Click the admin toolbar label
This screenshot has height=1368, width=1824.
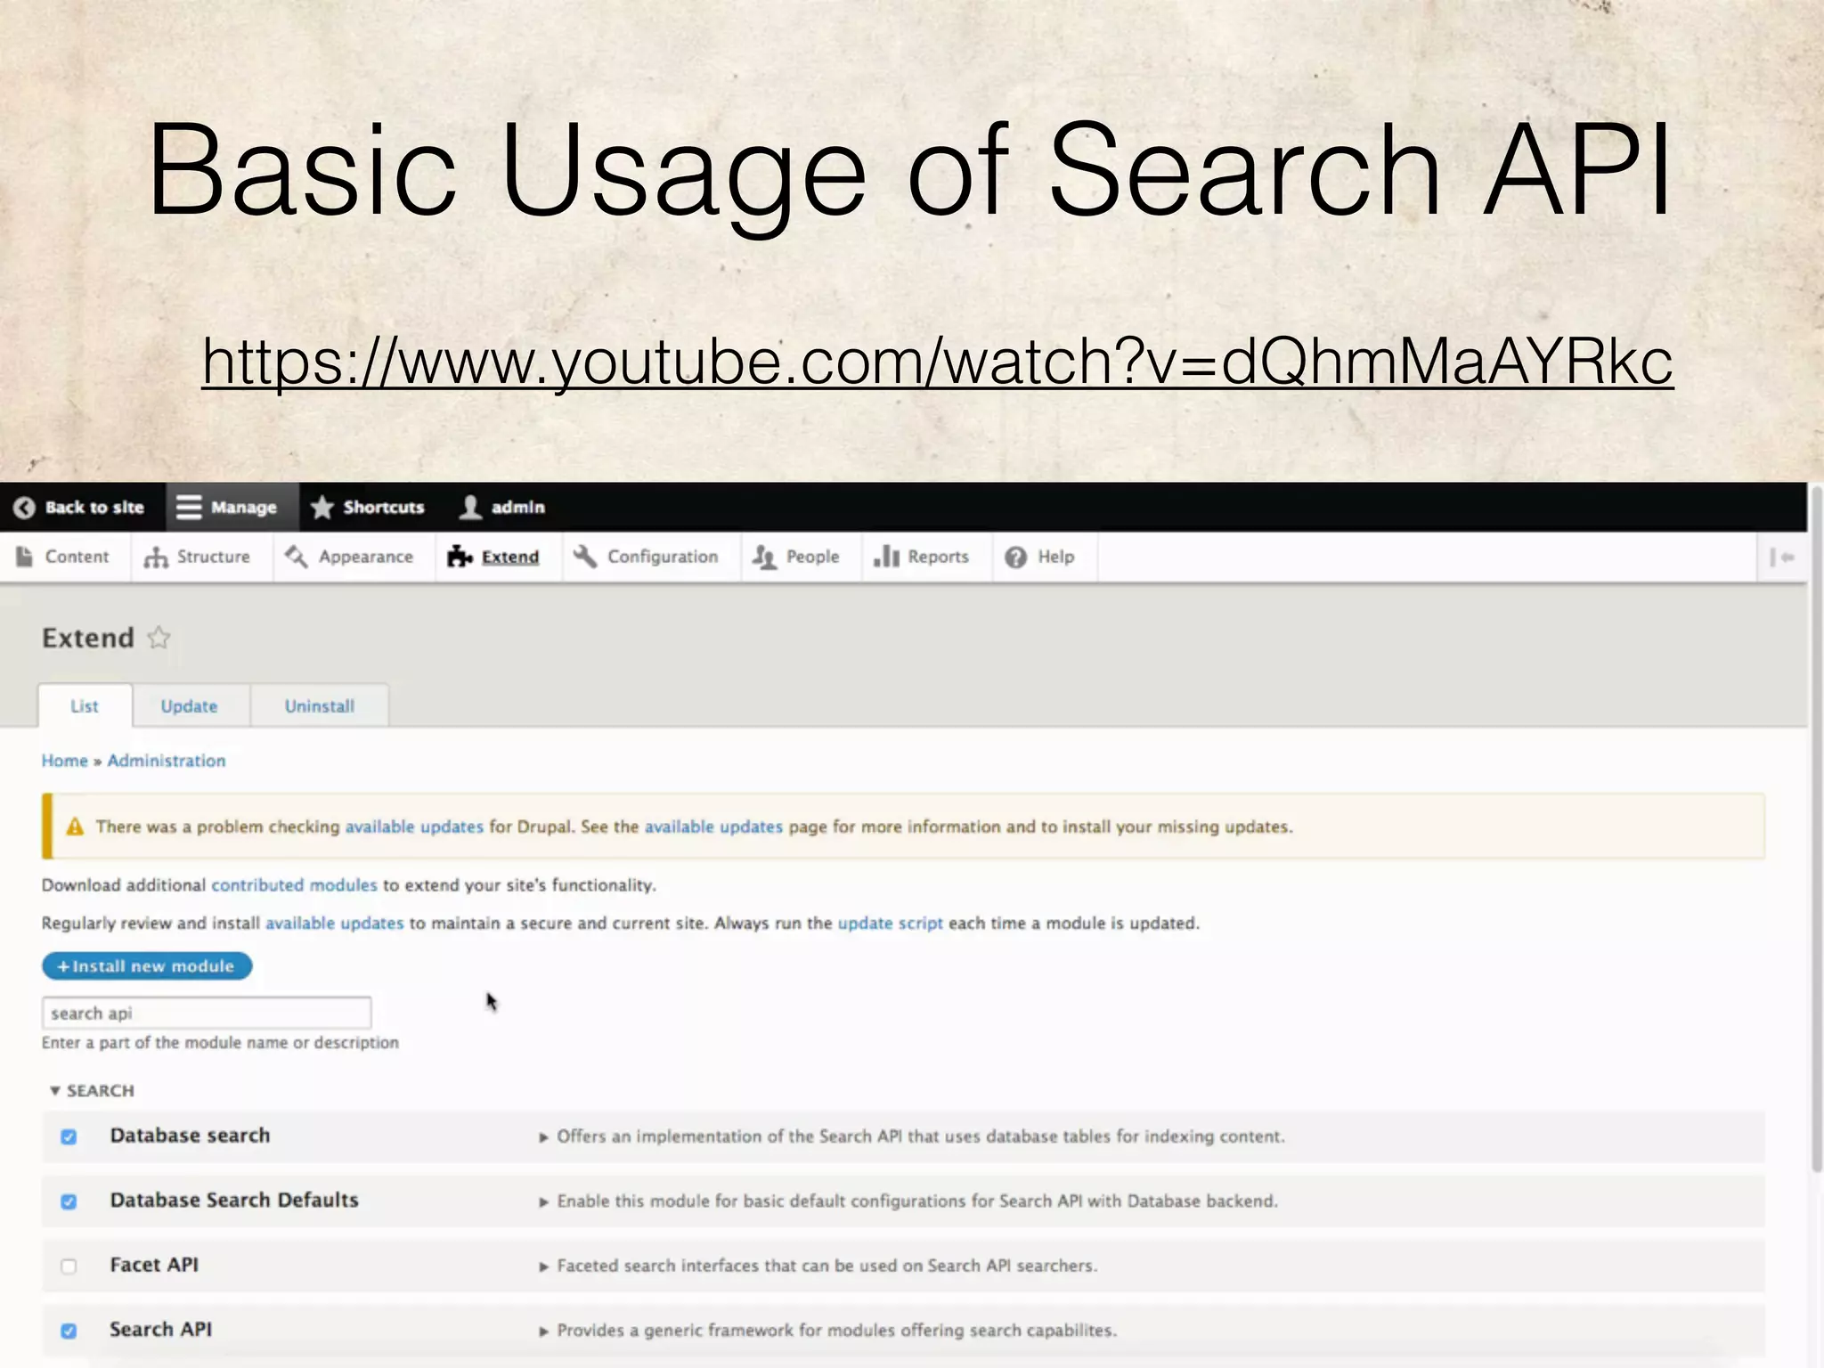[517, 508]
